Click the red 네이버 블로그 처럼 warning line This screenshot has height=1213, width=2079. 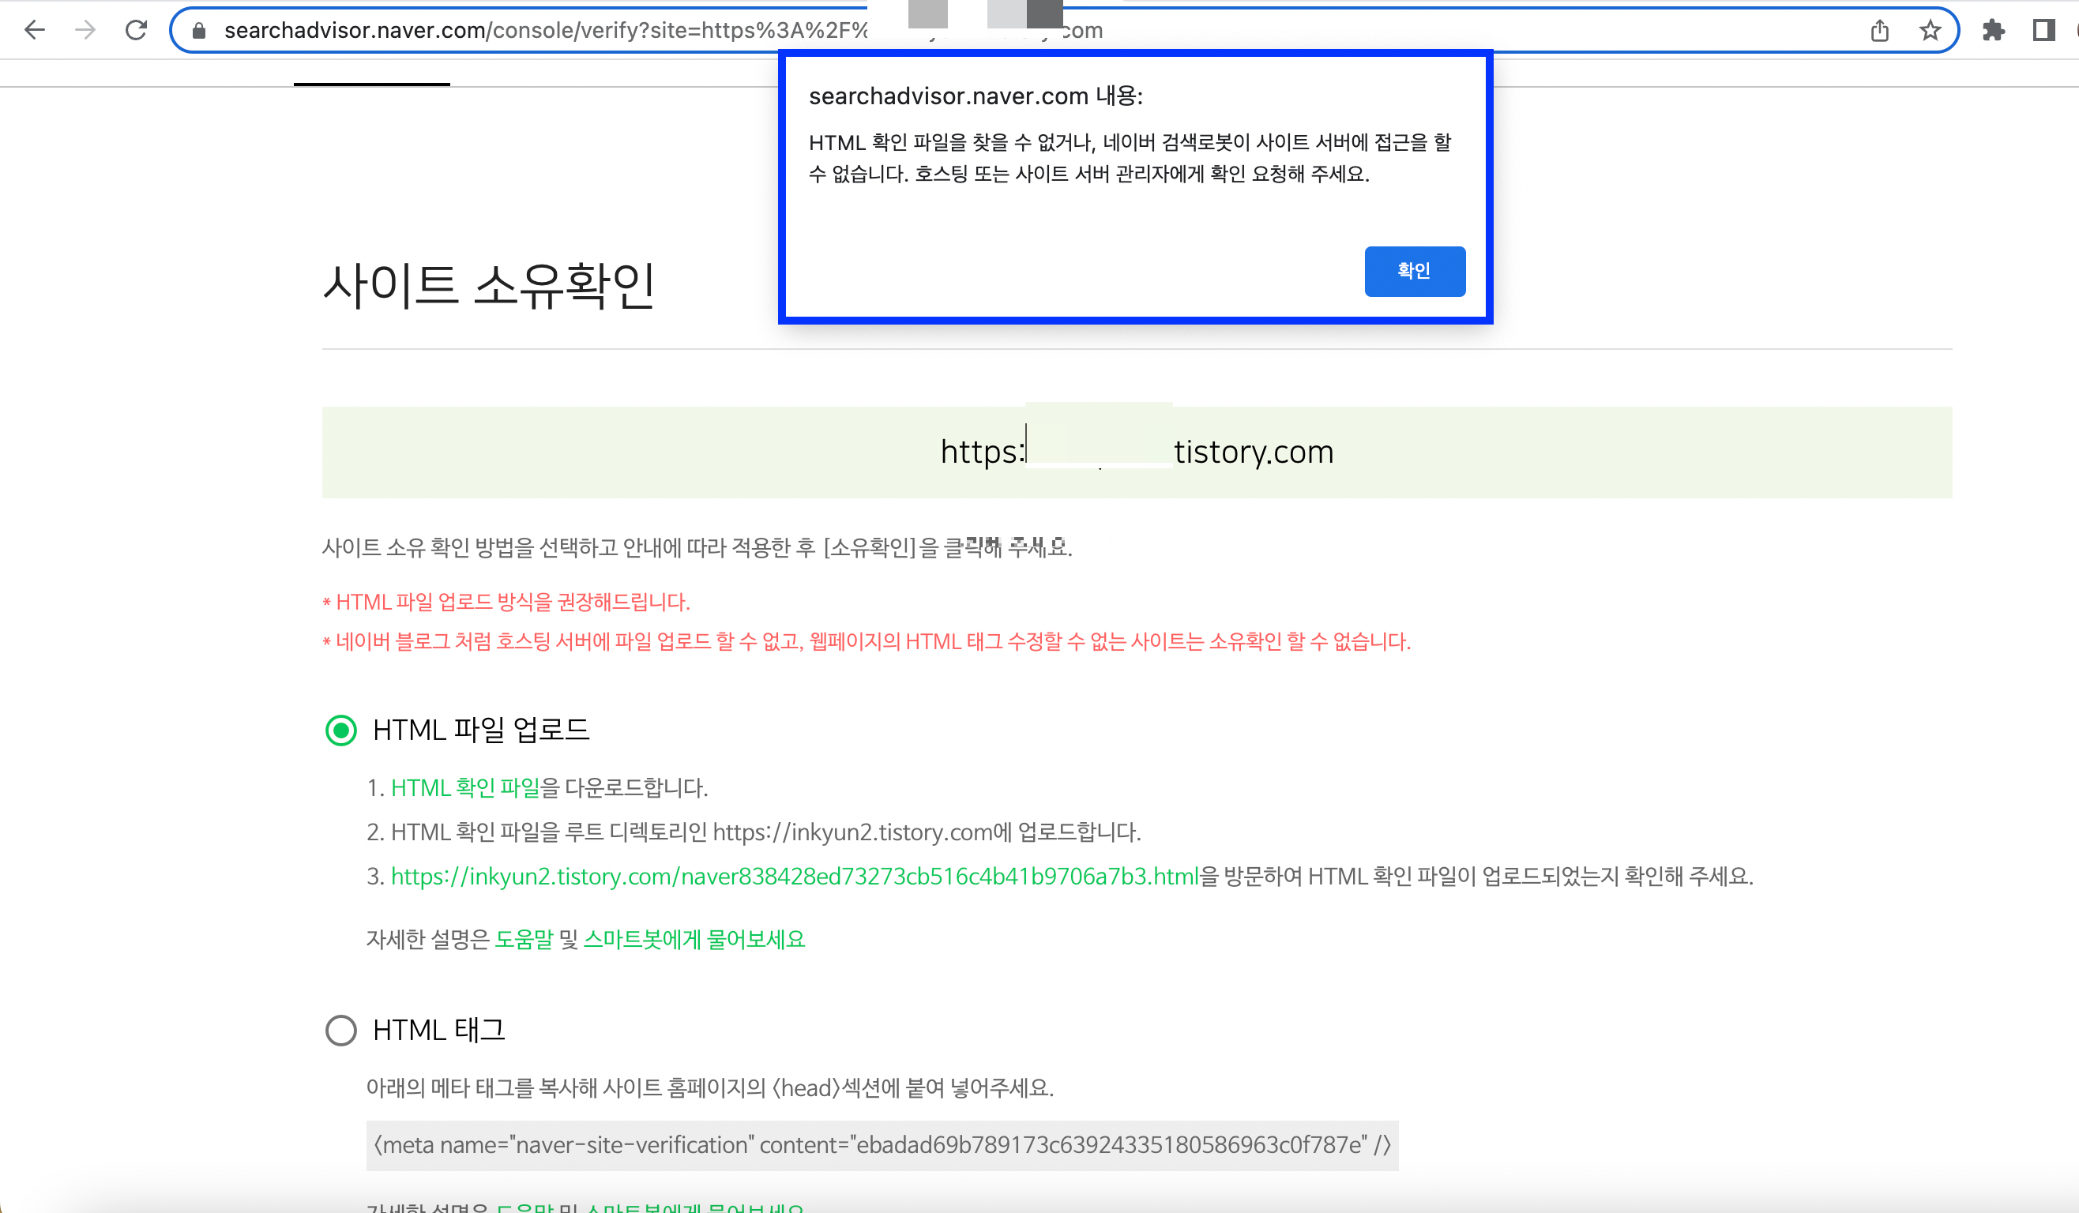coord(867,641)
